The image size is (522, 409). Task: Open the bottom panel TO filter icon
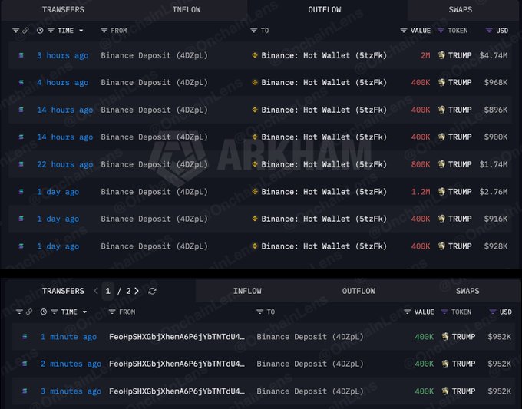260,312
